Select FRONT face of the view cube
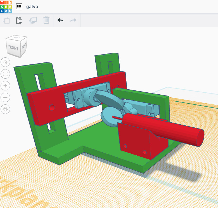The image size is (218, 208). click(x=13, y=48)
